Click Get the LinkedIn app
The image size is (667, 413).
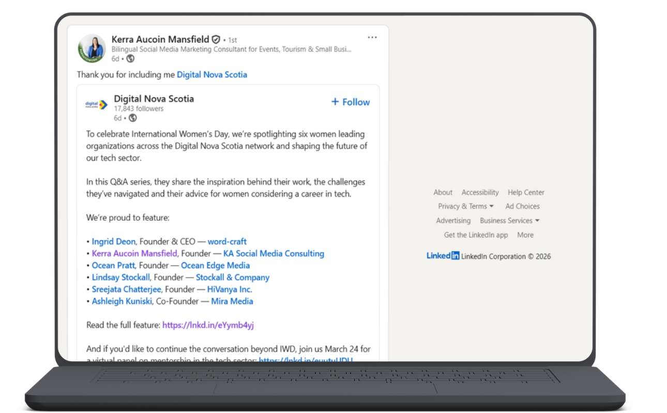pyautogui.click(x=476, y=235)
